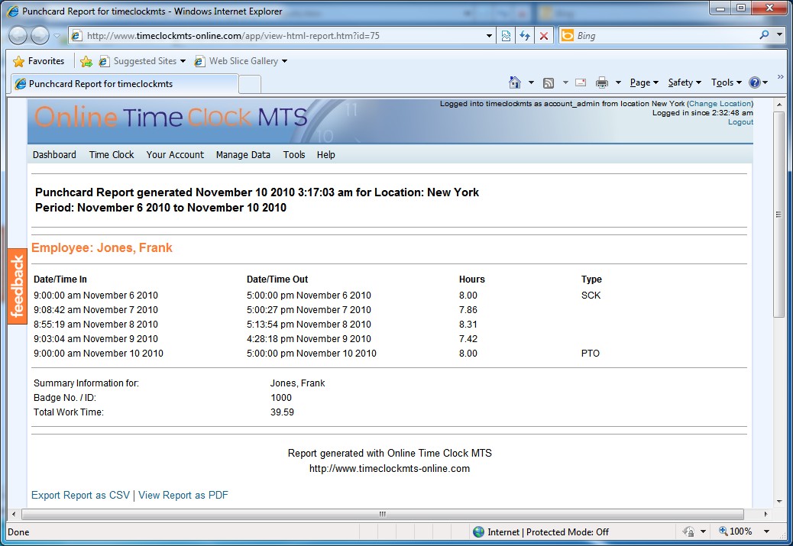Click the horizontal scroll right arrow
Screen dimensions: 793x546
tap(765, 514)
